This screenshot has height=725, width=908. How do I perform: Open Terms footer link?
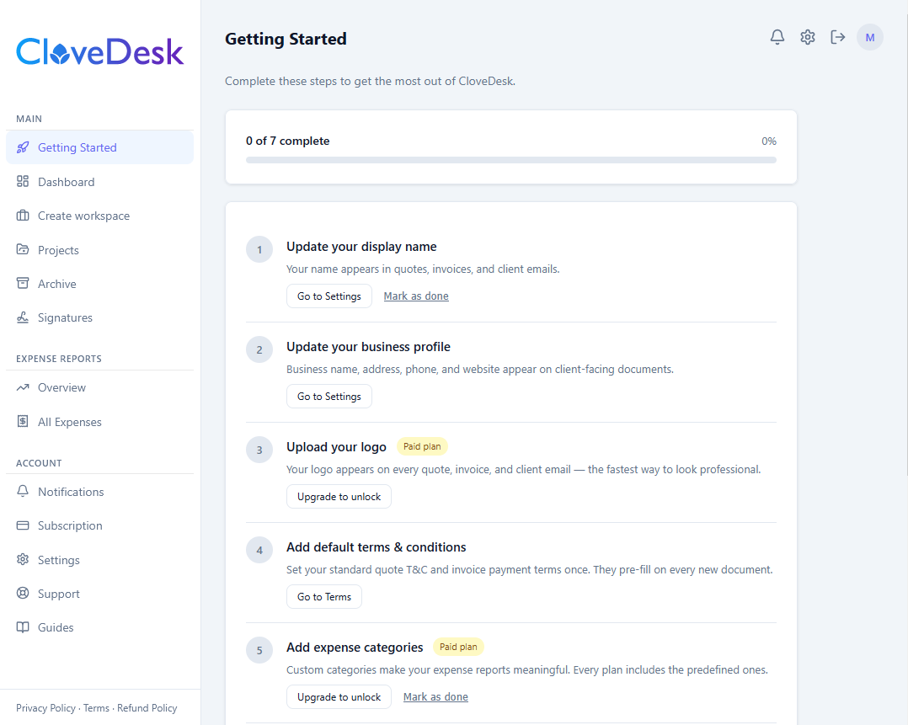tap(96, 707)
